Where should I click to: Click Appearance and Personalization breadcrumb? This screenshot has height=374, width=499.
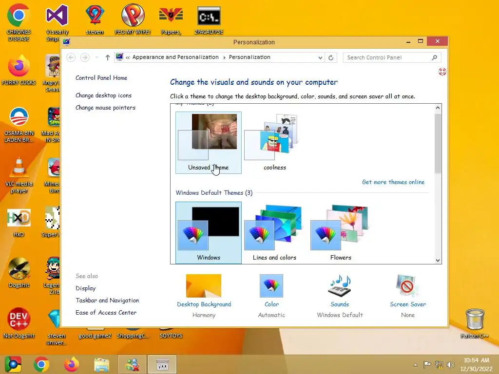pyautogui.click(x=175, y=57)
